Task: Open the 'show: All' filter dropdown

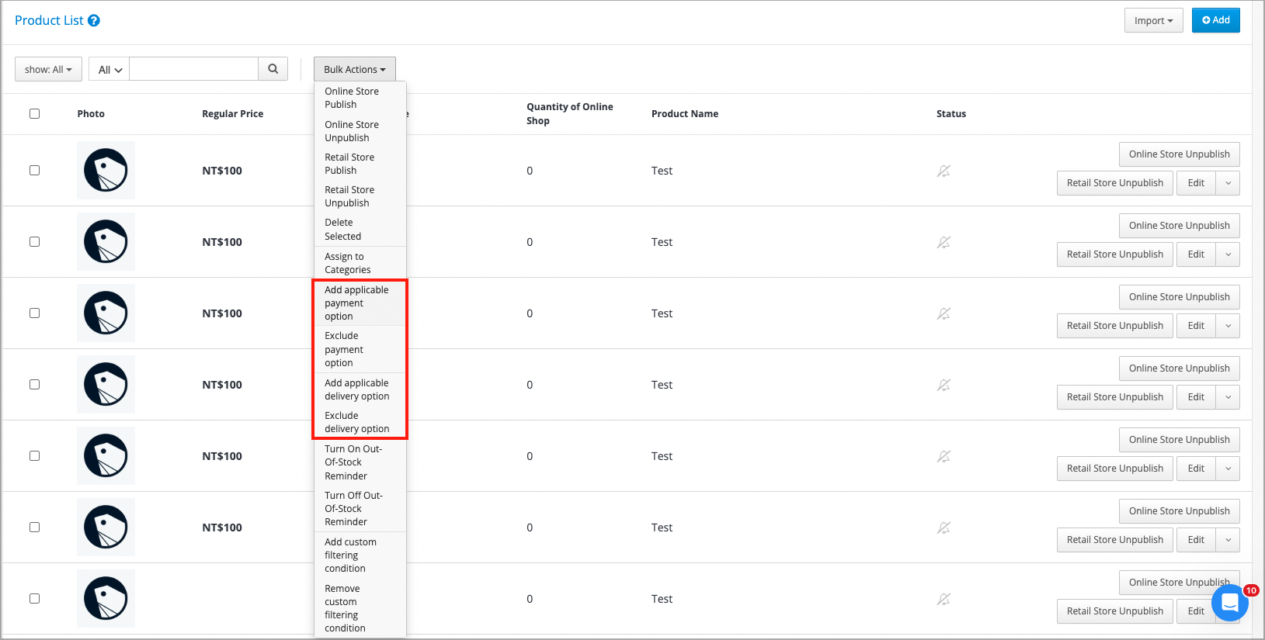Action: pos(48,69)
